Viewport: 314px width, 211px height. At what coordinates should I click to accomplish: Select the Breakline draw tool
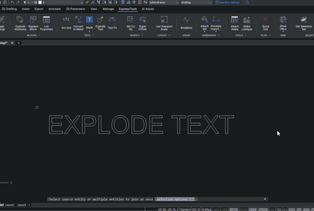click(186, 23)
